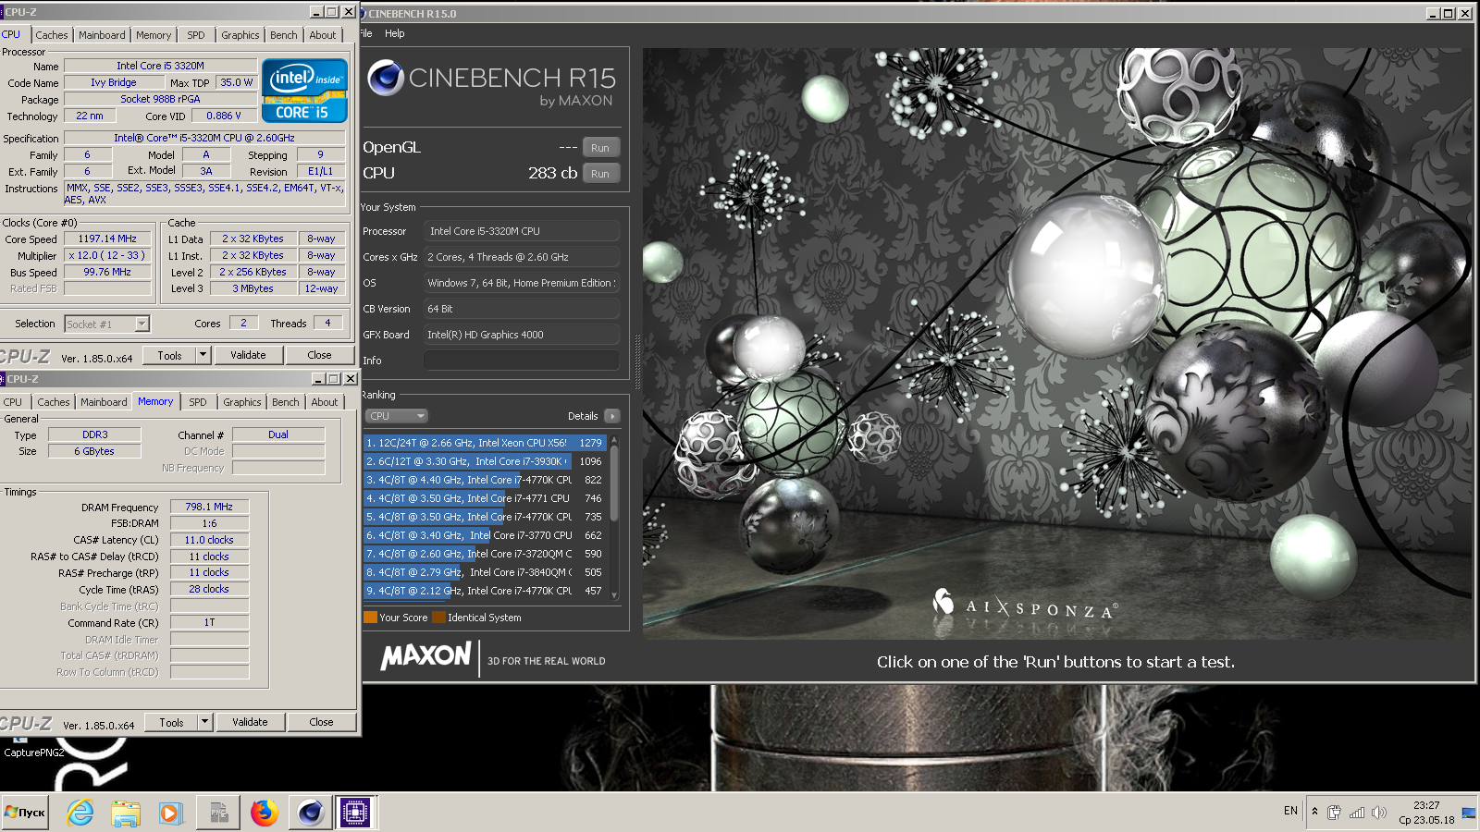Click the Core Speed 1197.14 MHz value
This screenshot has width=1480, height=832.
(x=107, y=239)
